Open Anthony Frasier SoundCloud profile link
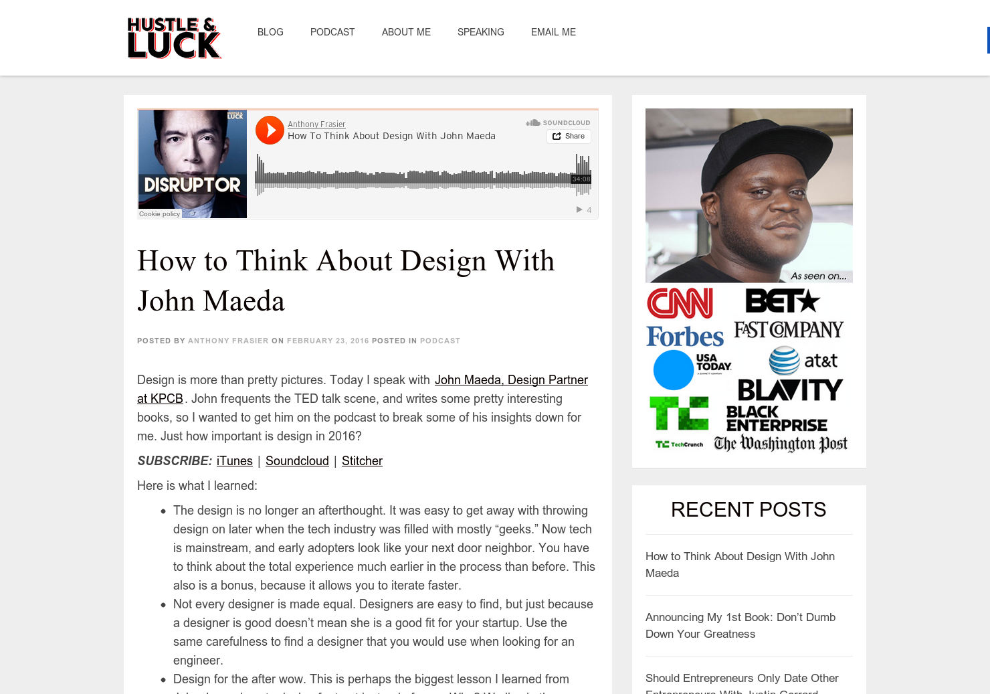This screenshot has width=990, height=694. tap(316, 124)
